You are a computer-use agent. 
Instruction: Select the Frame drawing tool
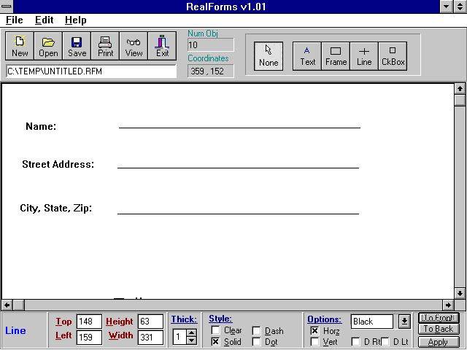(336, 55)
